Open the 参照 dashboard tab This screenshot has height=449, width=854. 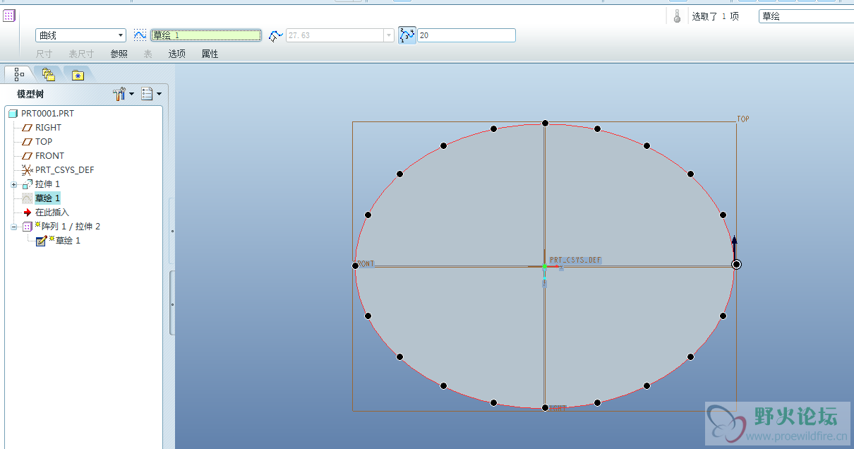click(119, 54)
